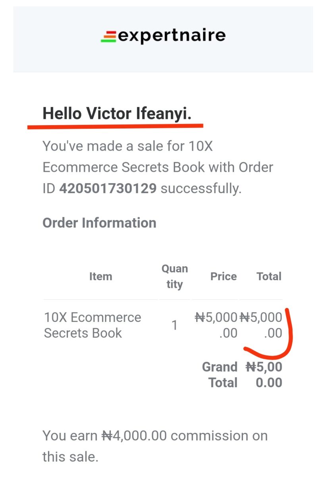Click the Item column header
Screen dimensions: 326x477
point(100,276)
